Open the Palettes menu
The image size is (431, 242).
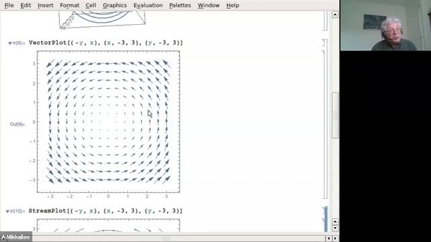pyautogui.click(x=180, y=5)
